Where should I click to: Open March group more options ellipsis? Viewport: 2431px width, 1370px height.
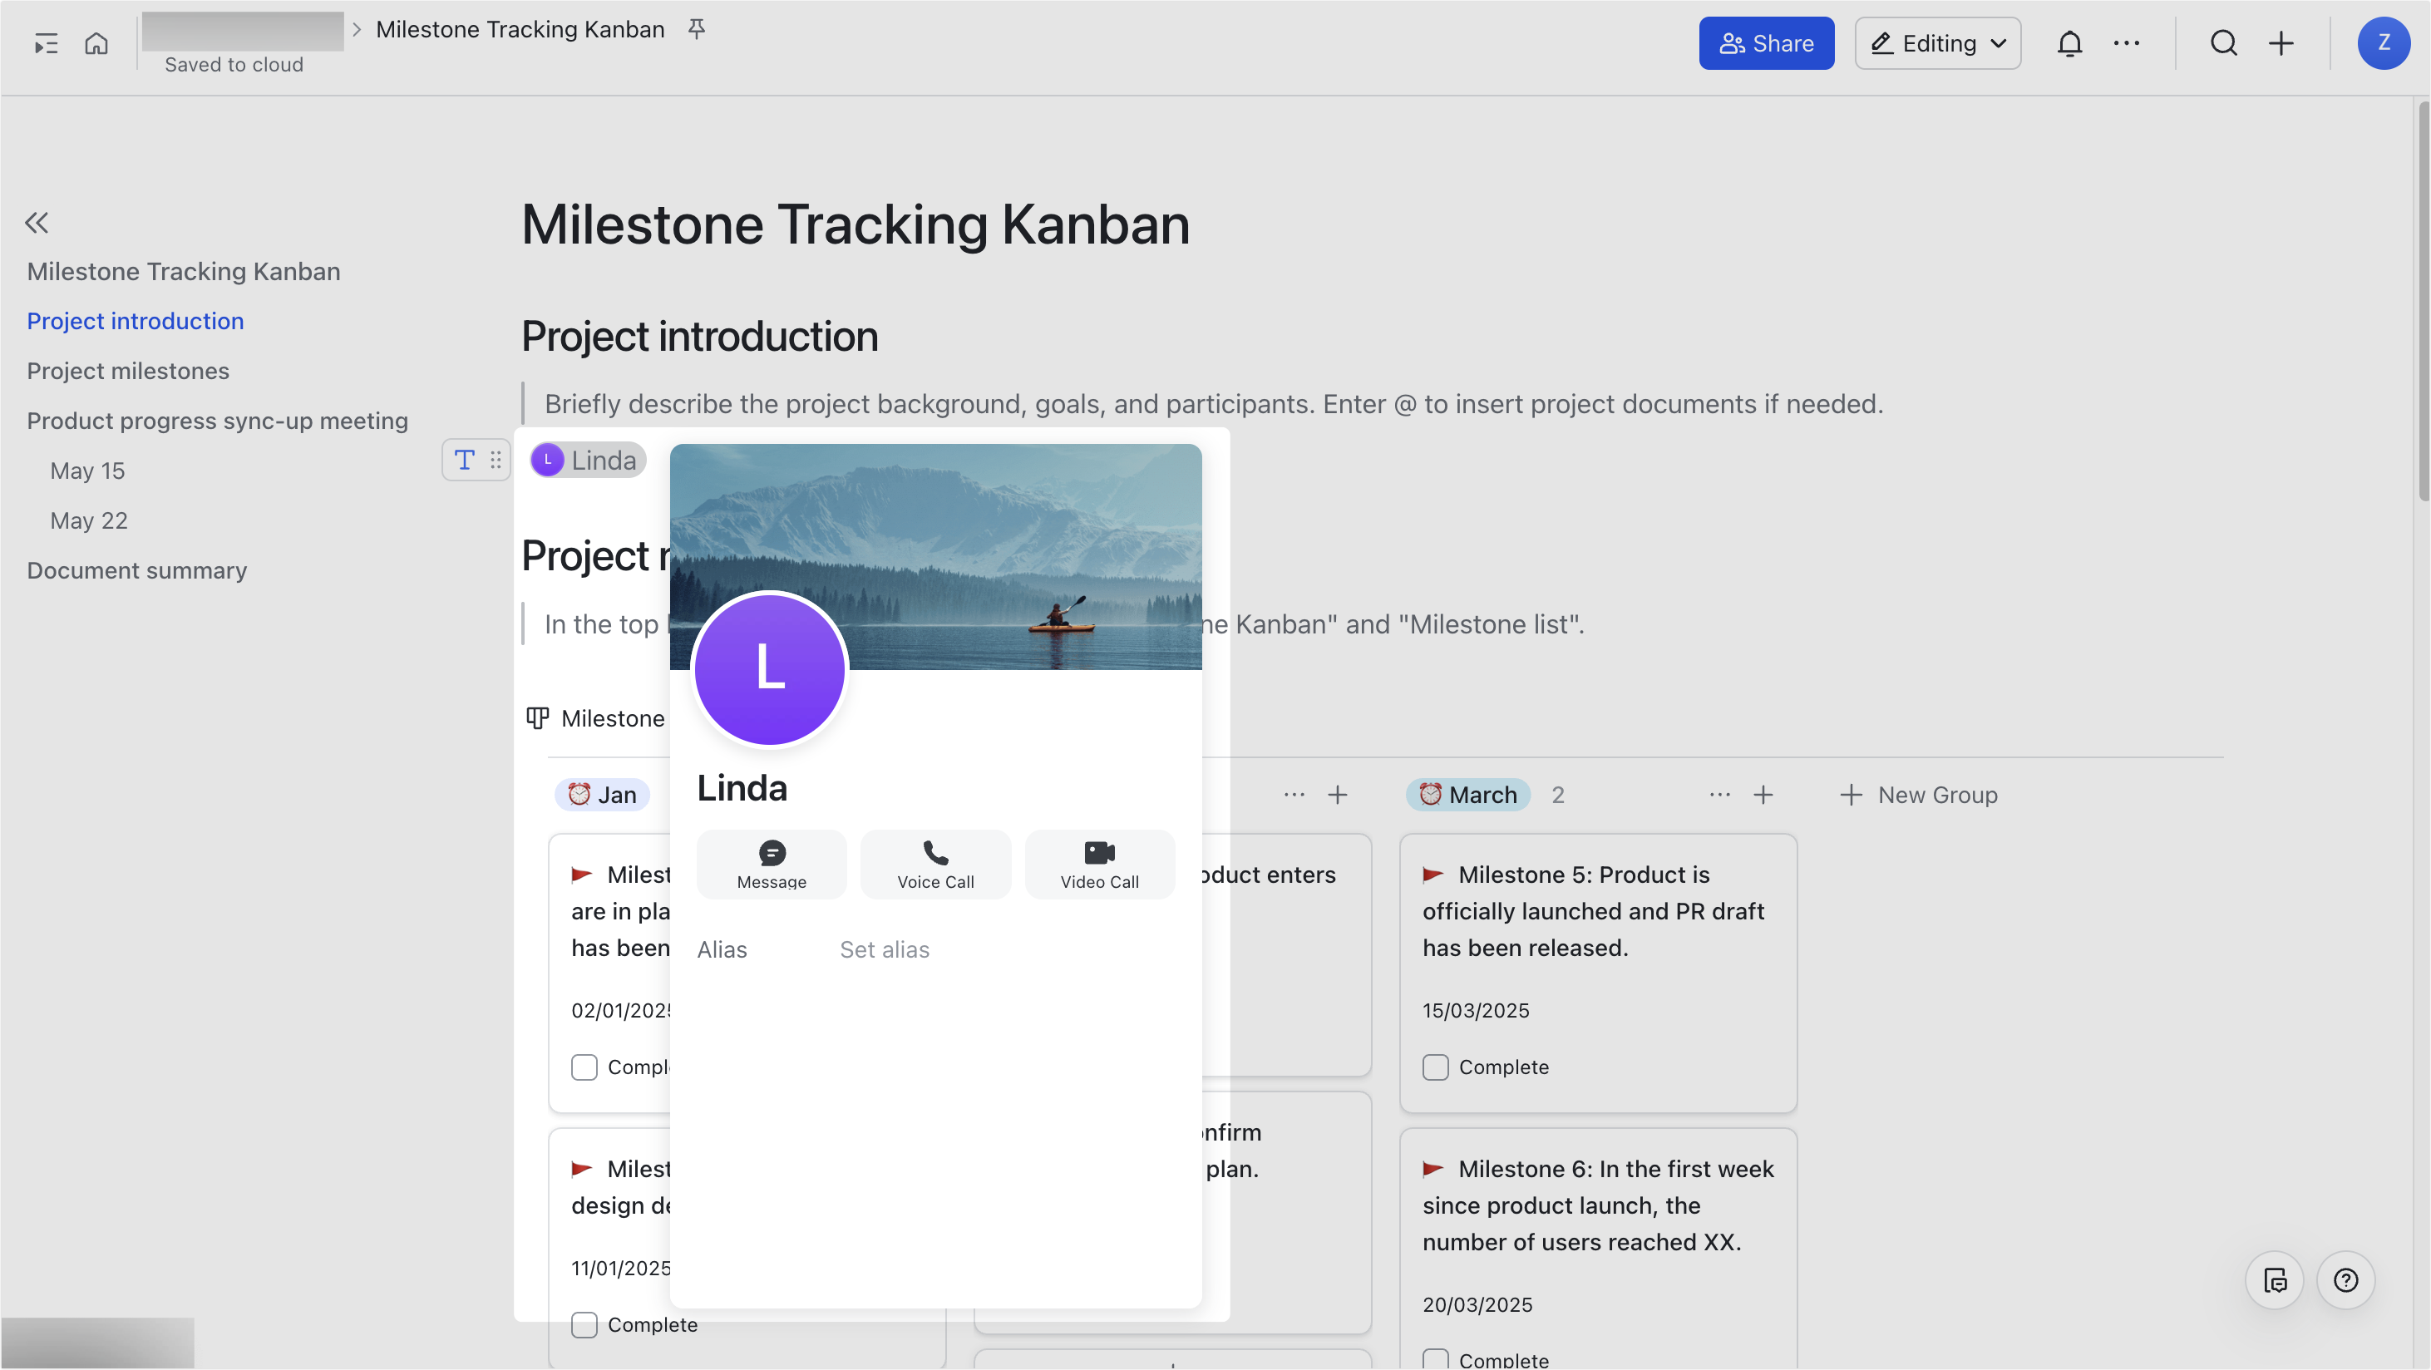click(1719, 796)
